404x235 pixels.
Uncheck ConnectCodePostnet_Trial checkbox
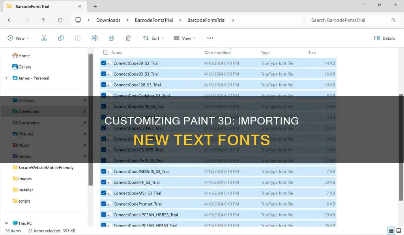(x=104, y=204)
